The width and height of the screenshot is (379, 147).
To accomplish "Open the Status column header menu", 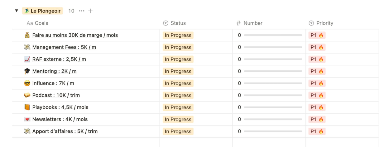I will coord(175,23).
